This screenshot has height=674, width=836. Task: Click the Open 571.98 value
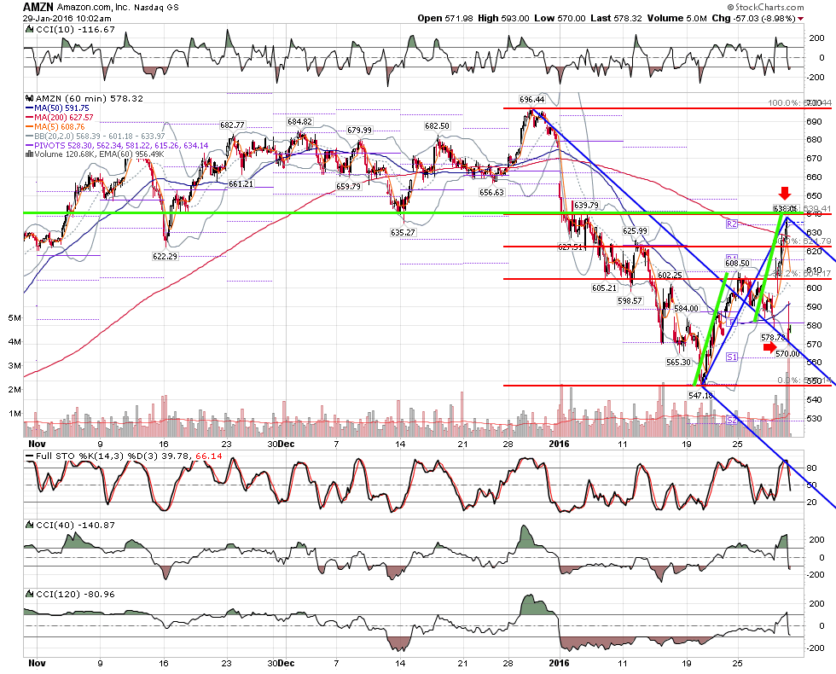click(x=445, y=18)
